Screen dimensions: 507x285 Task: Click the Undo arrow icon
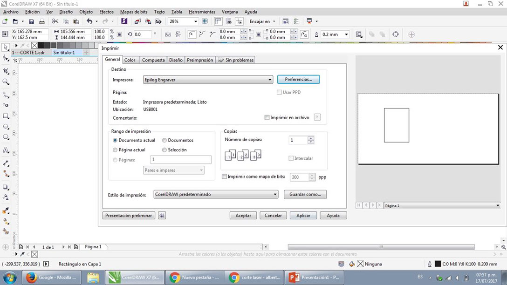(x=89, y=21)
